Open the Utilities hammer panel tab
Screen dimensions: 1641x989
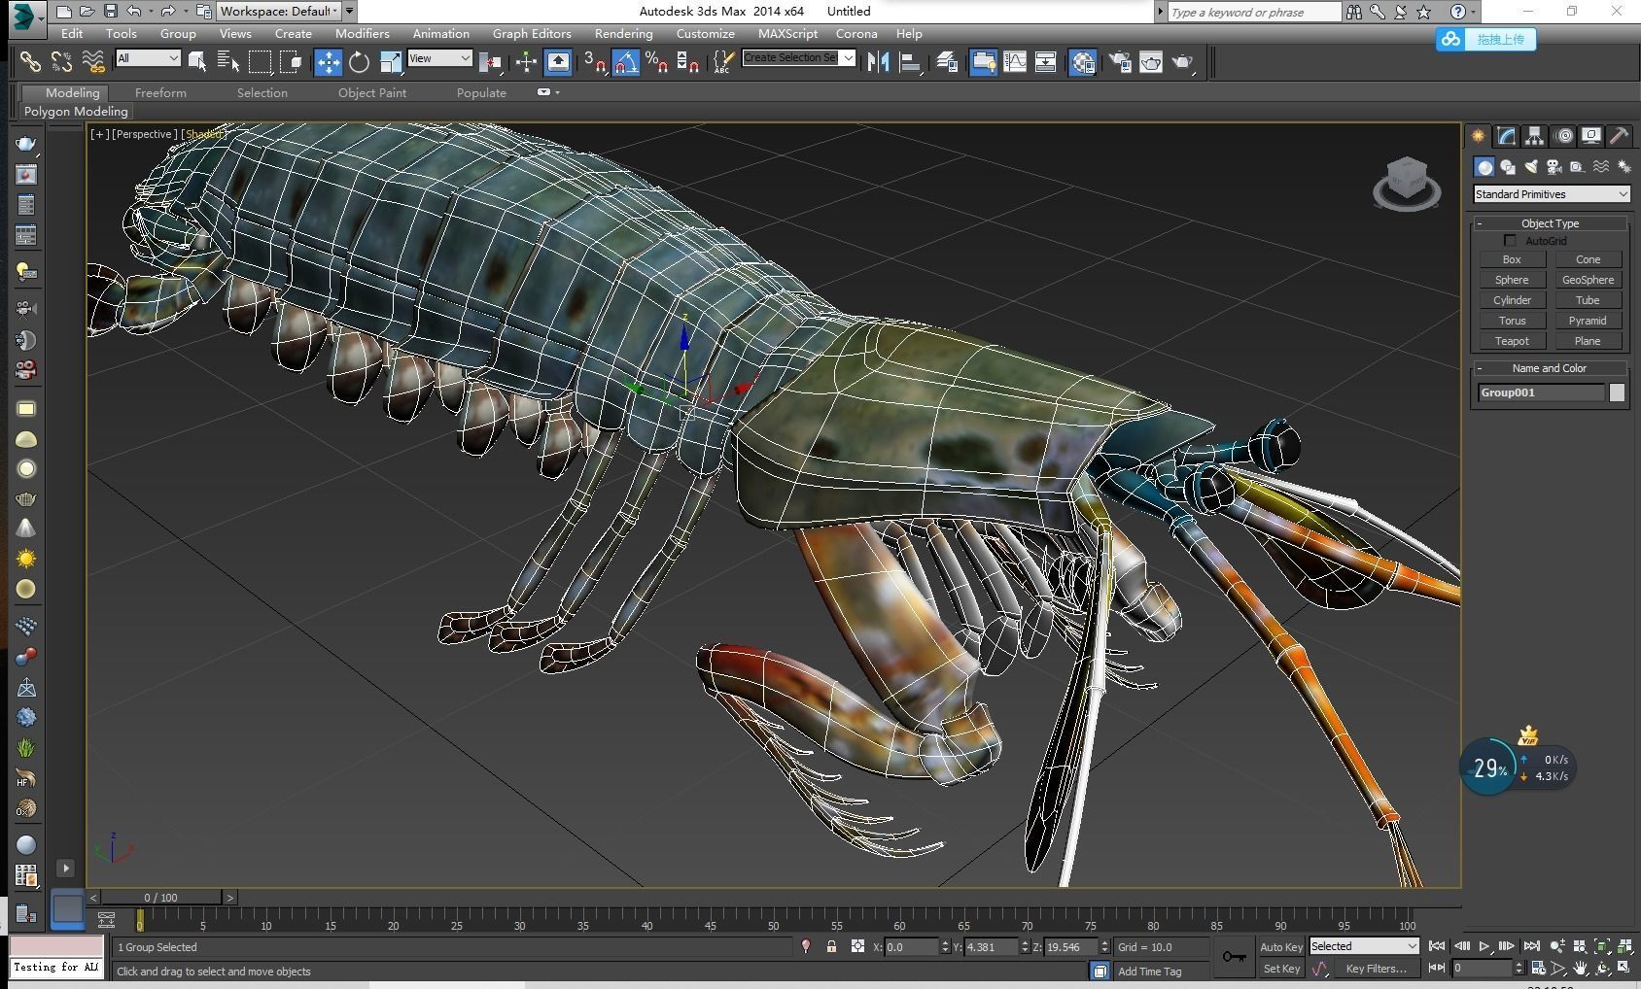[x=1619, y=136]
